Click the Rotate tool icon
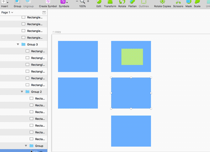Screen dimensions: 210x152 [122, 2]
